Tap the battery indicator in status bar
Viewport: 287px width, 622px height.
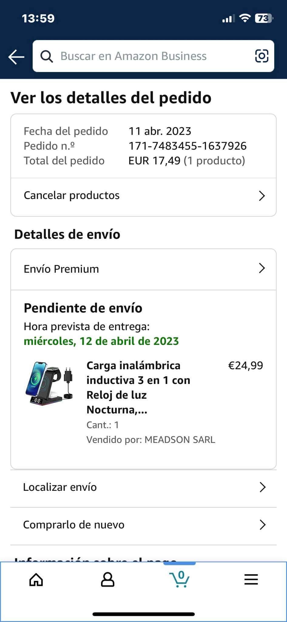point(264,19)
